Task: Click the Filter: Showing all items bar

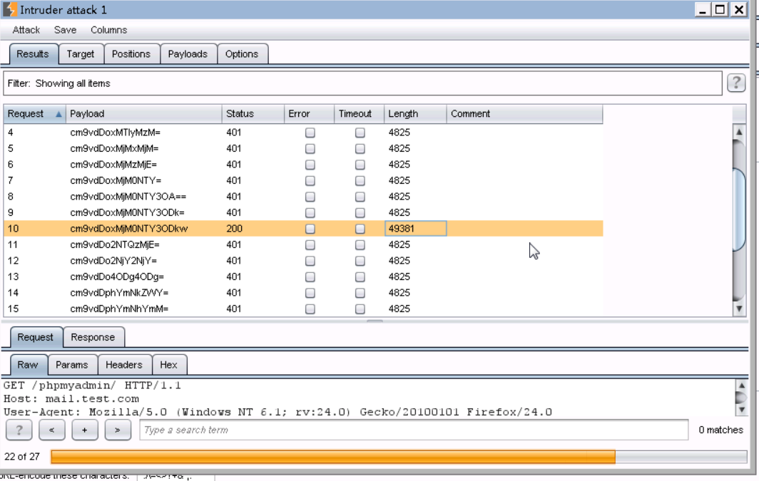Action: pos(363,83)
